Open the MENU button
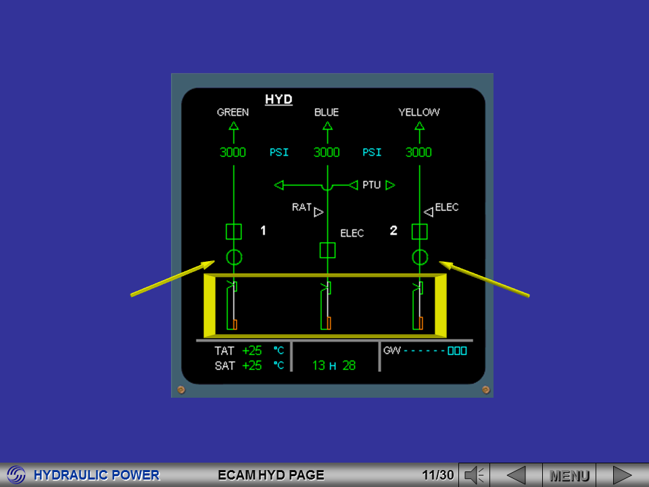Viewport: 649px width, 487px height. click(570, 474)
